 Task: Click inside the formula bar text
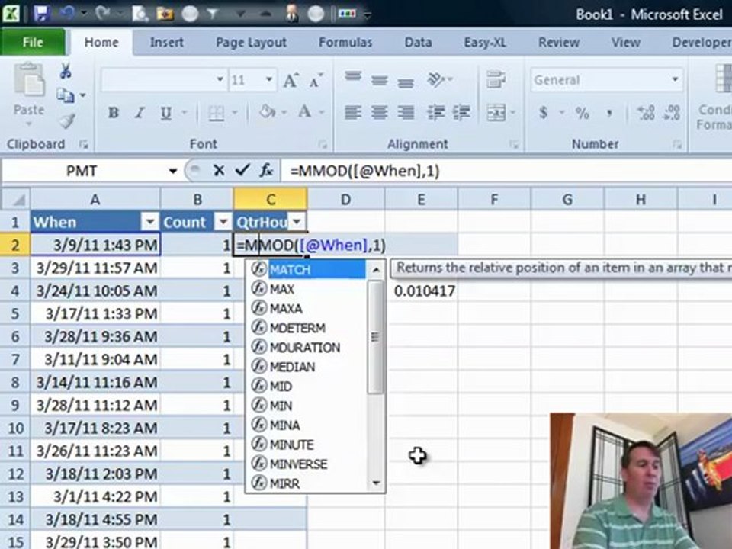[364, 171]
